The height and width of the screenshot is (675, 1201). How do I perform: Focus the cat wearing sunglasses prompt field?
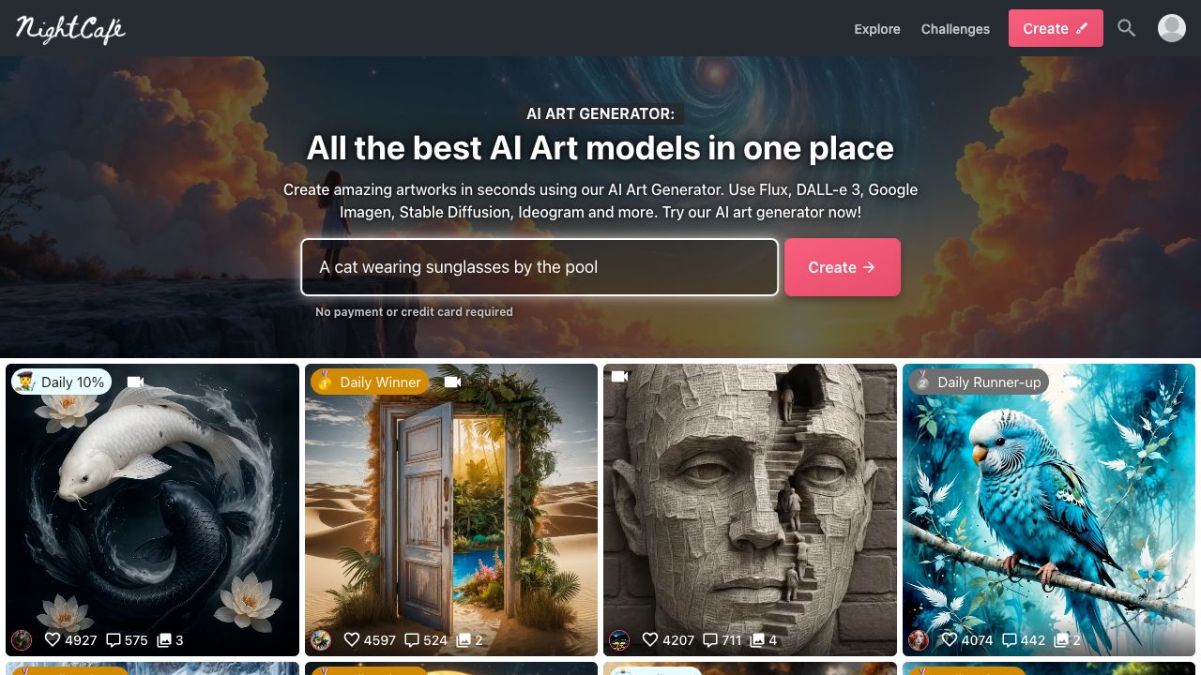point(540,267)
